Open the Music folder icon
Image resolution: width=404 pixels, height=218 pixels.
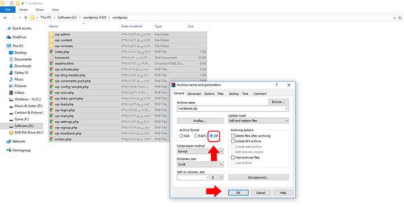11,79
